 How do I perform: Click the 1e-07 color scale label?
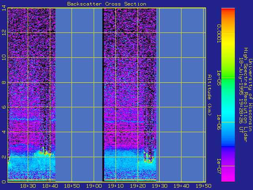[x=219, y=166]
